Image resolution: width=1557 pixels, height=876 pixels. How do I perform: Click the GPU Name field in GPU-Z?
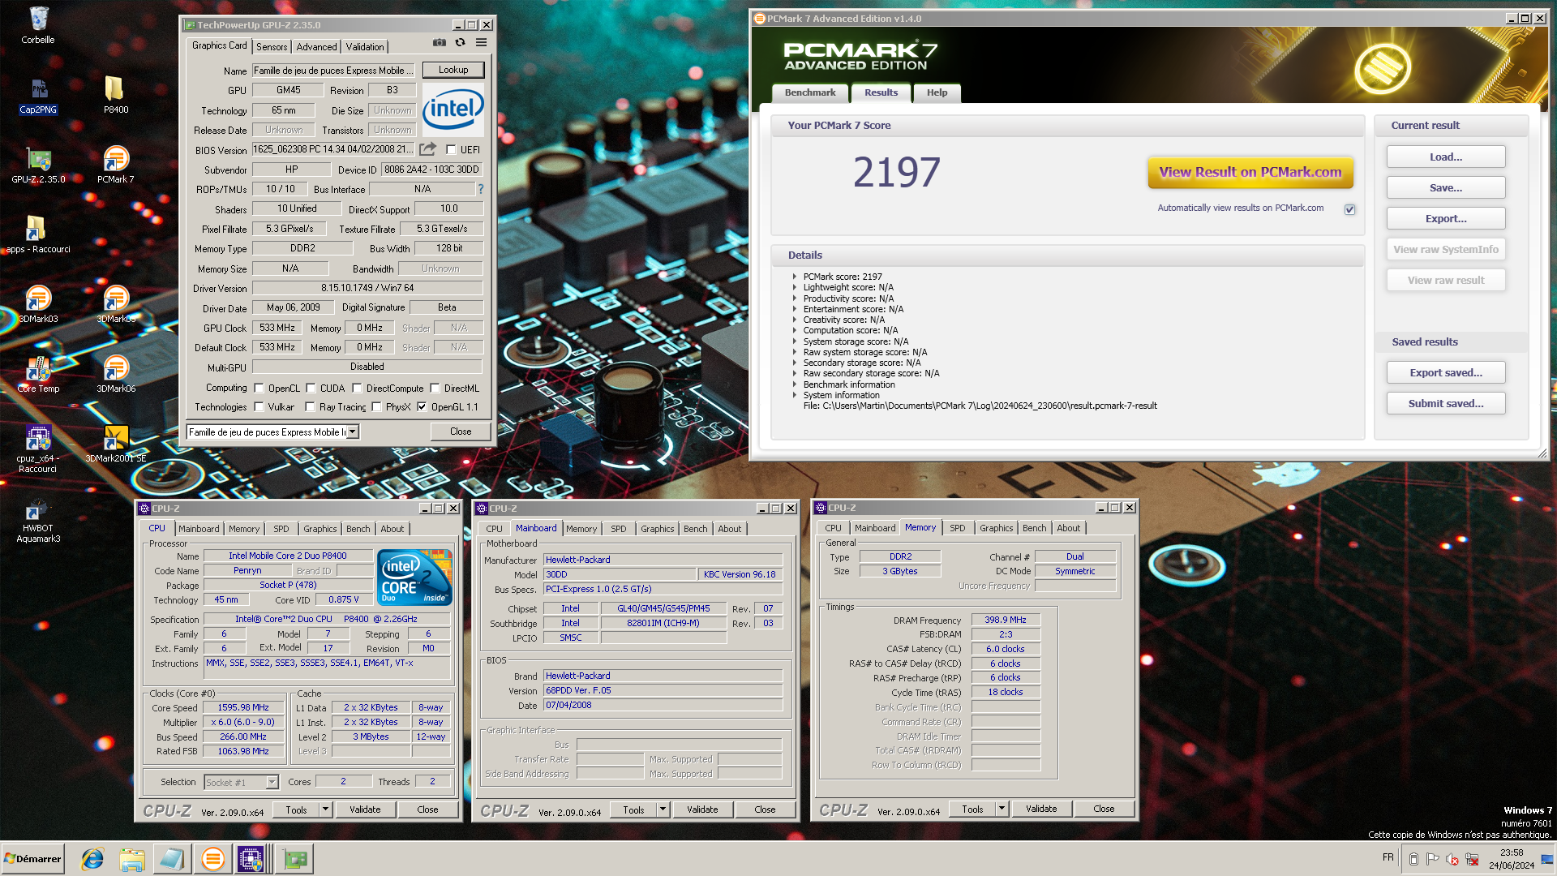coord(333,71)
